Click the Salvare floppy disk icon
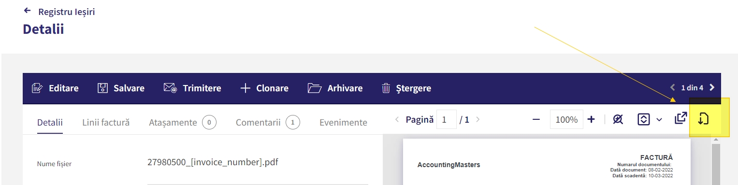 click(x=102, y=88)
